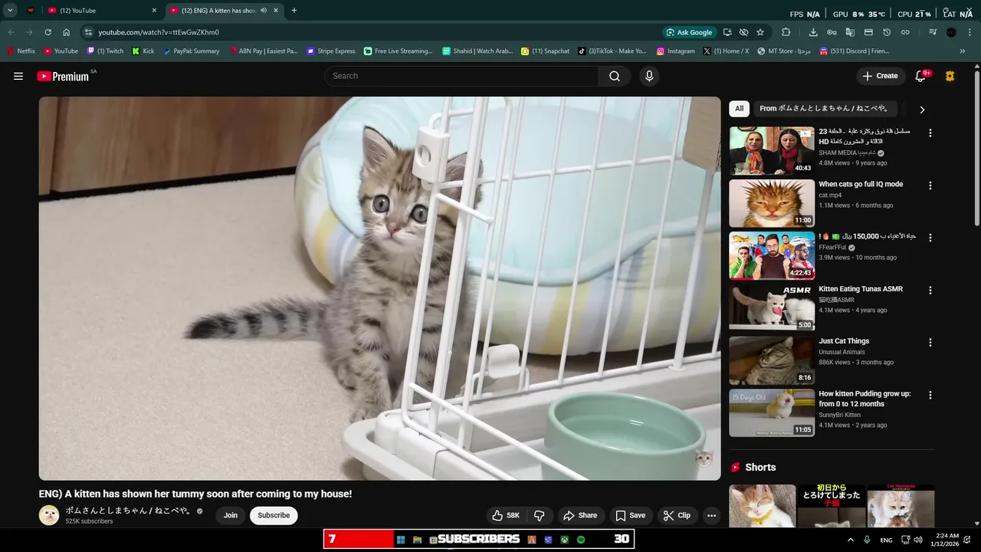Image resolution: width=981 pixels, height=552 pixels.
Task: Subscribe to the channel
Action: (274, 515)
